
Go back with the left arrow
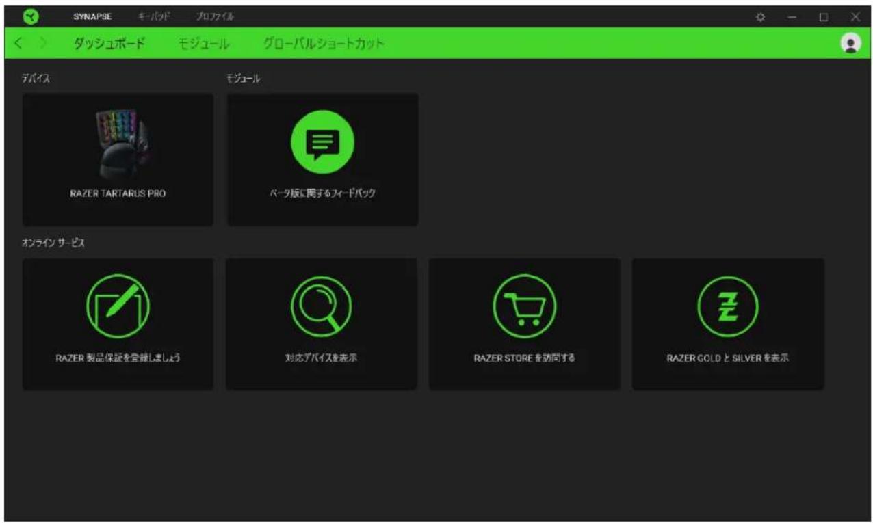tap(18, 44)
